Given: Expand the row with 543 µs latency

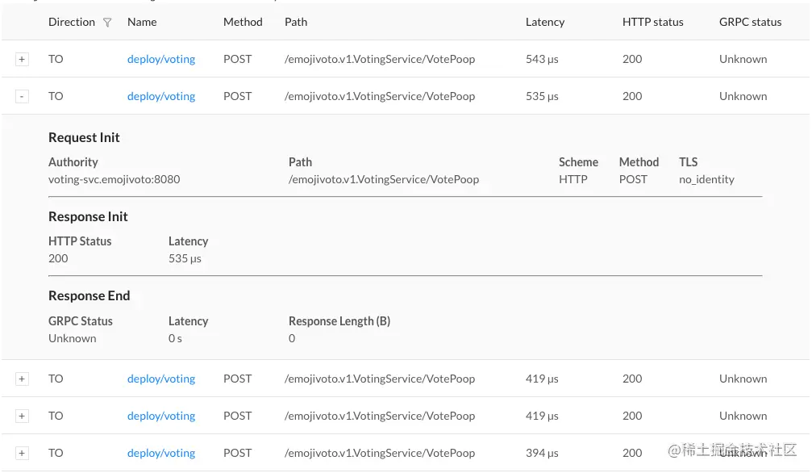Looking at the screenshot, I should (x=22, y=59).
